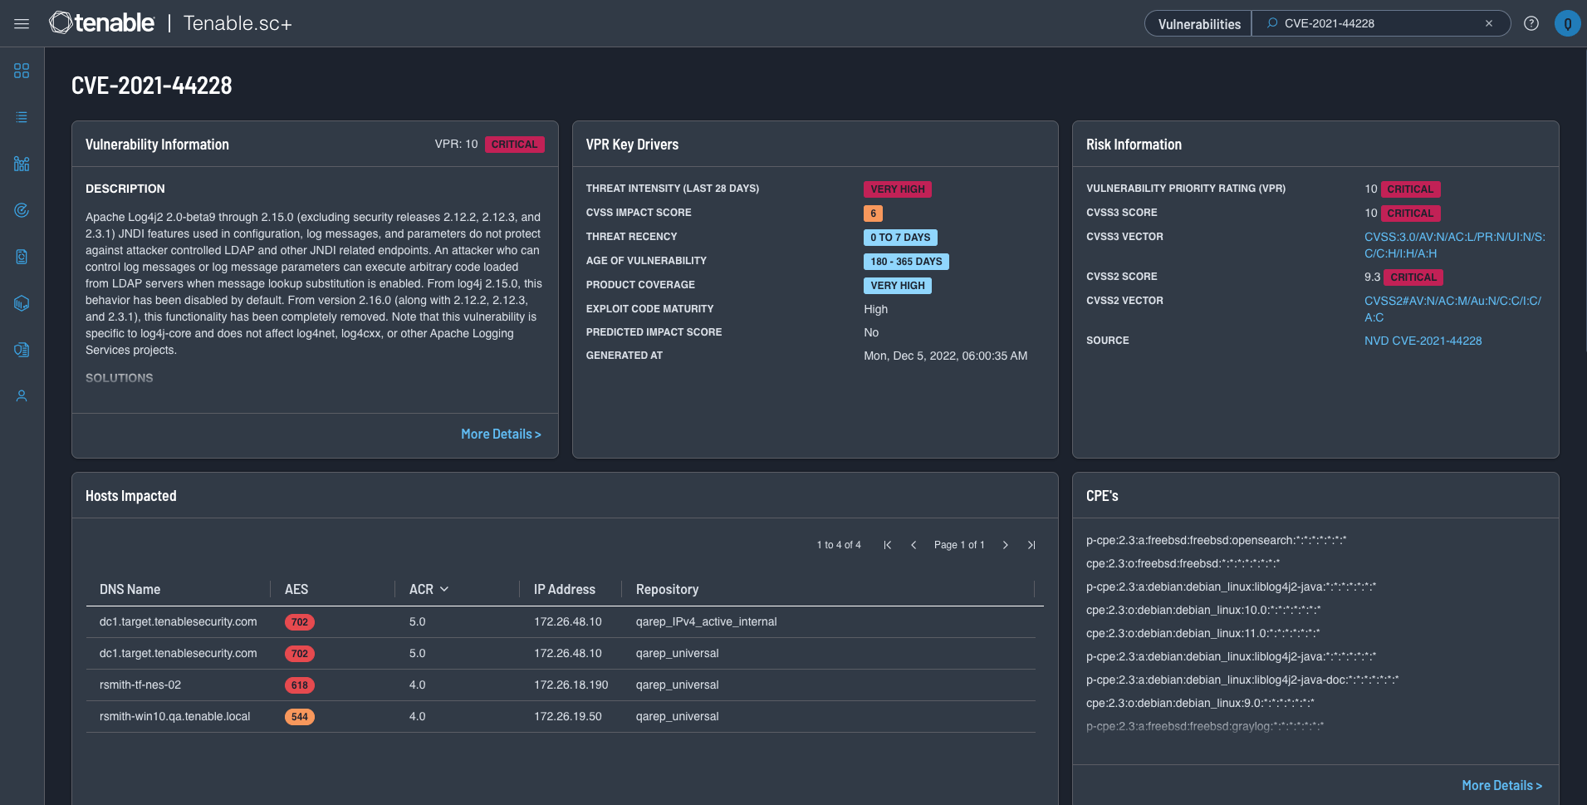Open the Policies shield icon in sidebar

(21, 350)
